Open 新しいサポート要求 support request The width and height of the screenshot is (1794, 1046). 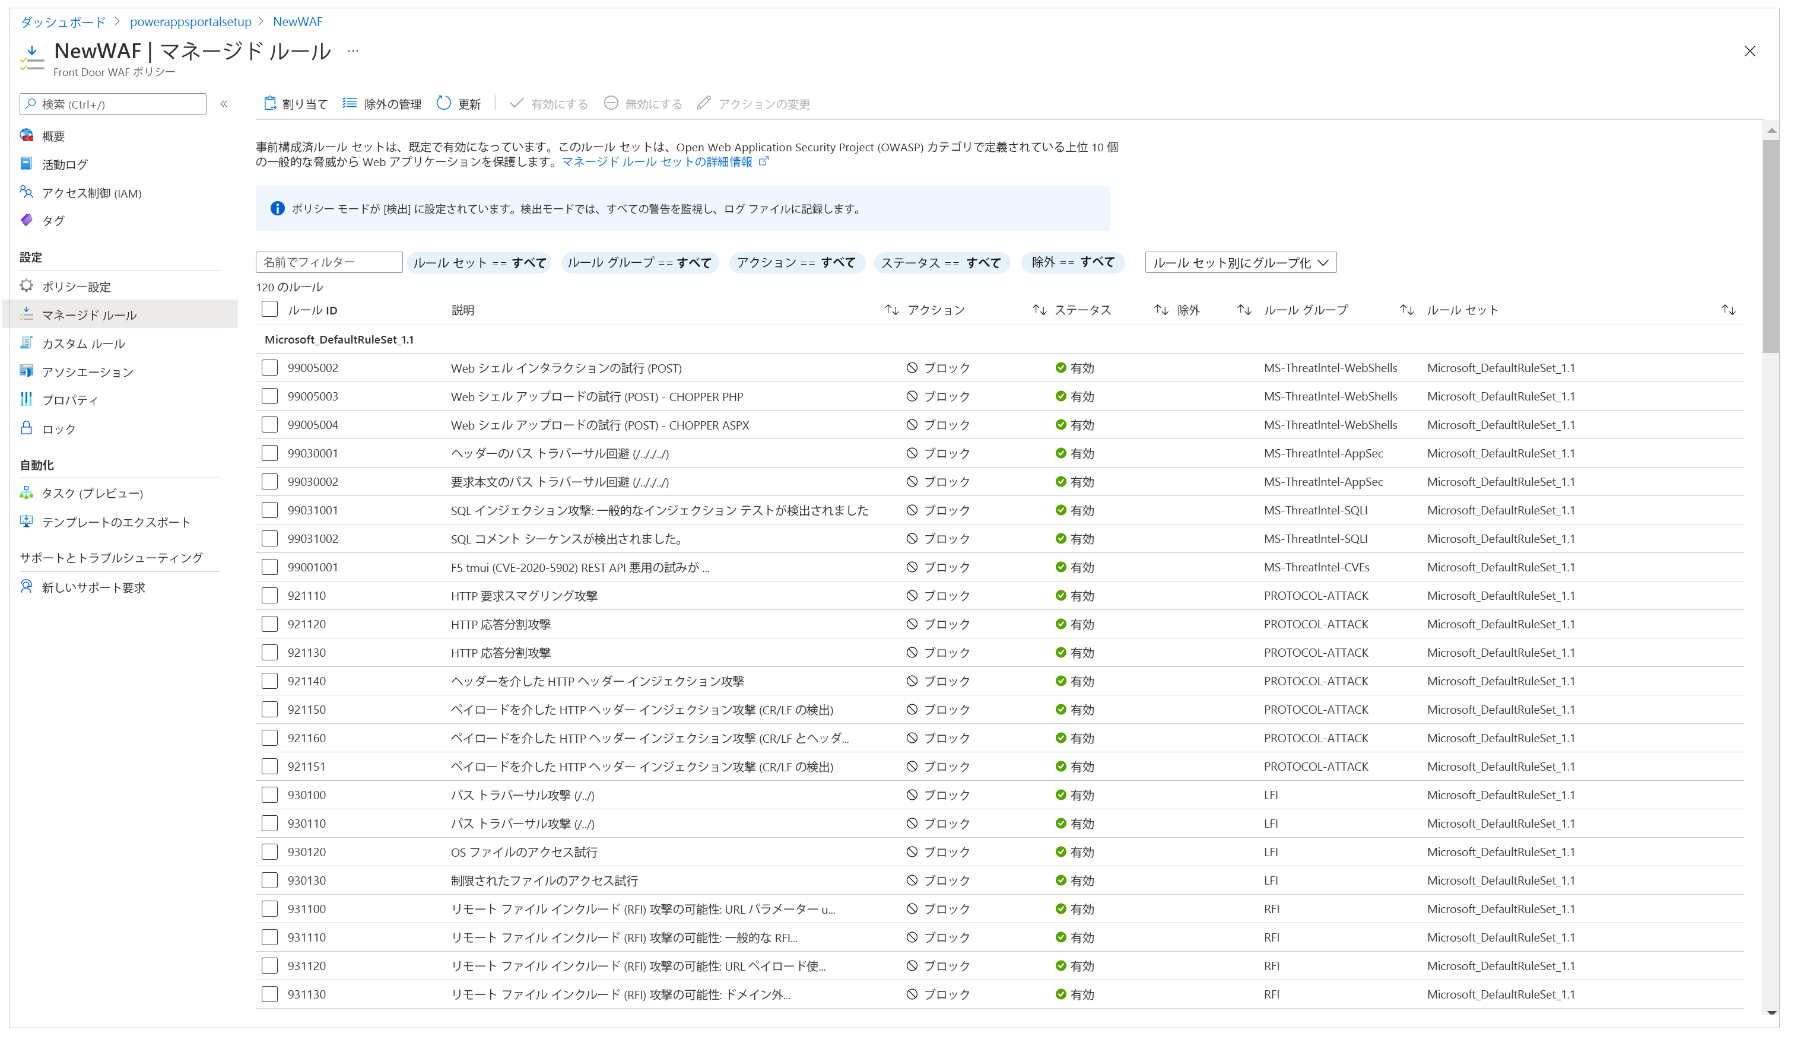click(x=93, y=588)
